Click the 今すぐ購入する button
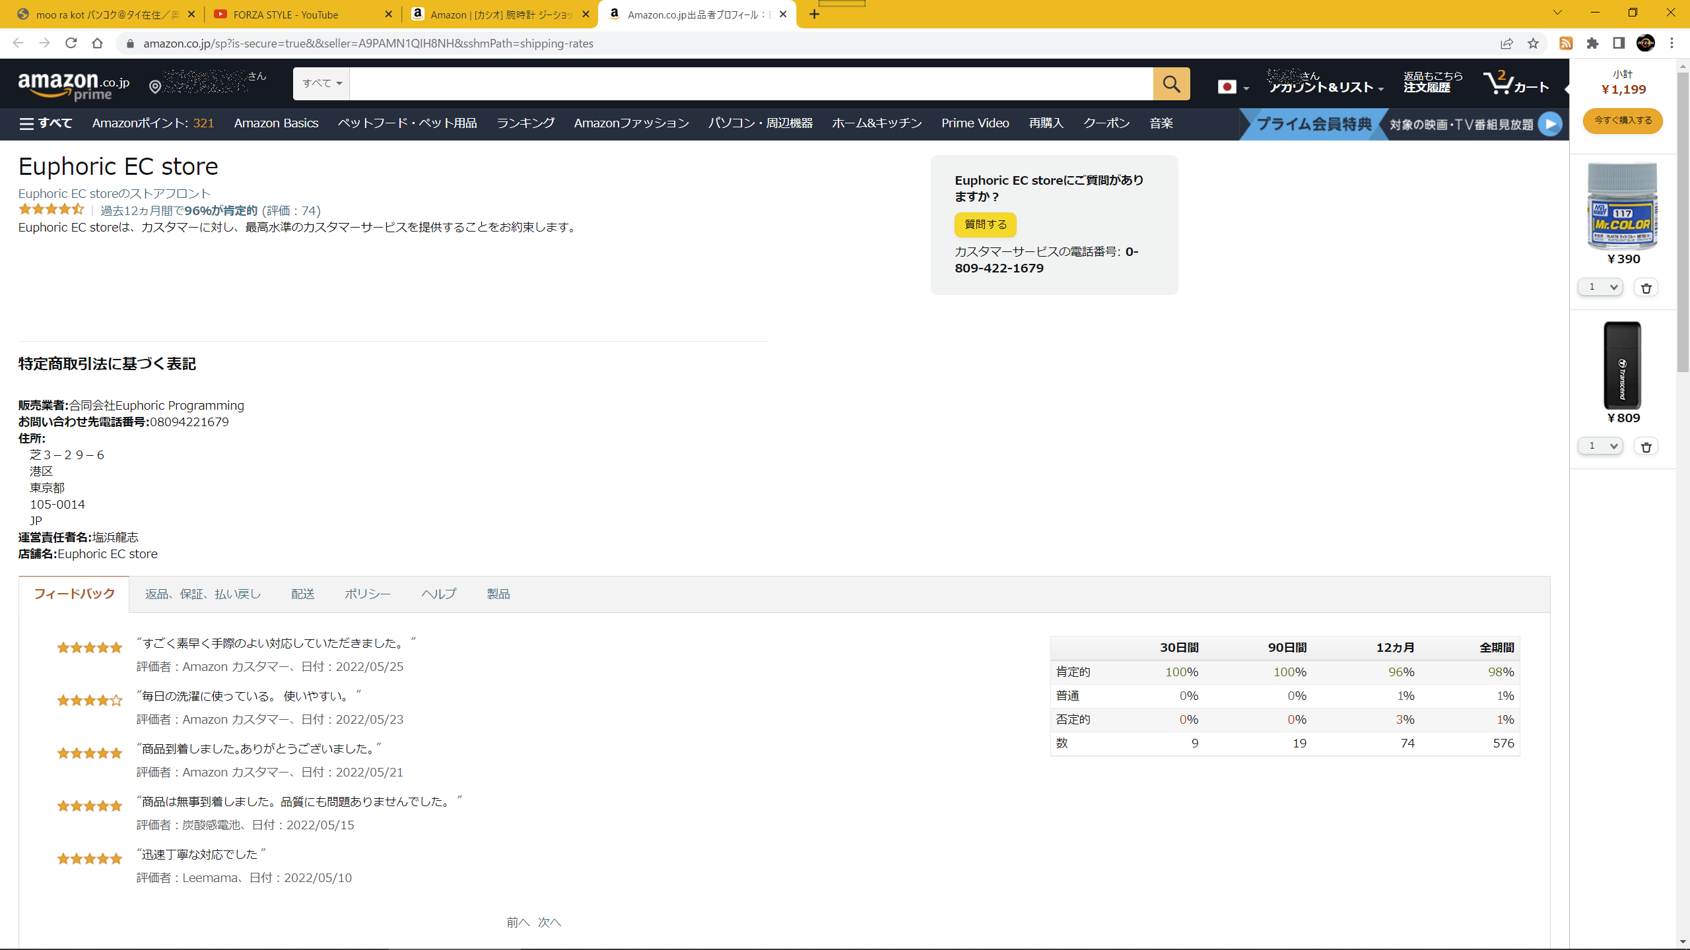 (x=1623, y=121)
